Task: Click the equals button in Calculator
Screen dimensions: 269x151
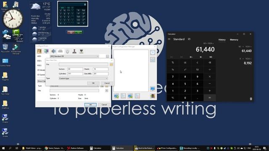Action: [x=210, y=98]
